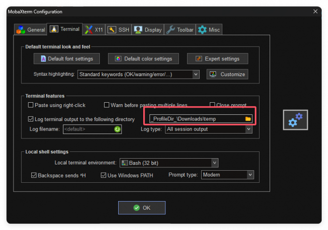Click the gears settings icon button
This screenshot has width=328, height=230.
[x=295, y=120]
